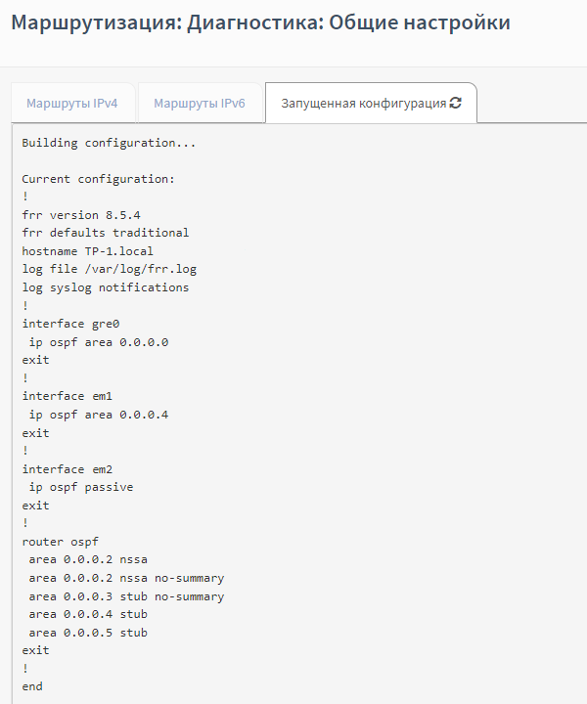
Task: Click the 'ip ospf area 0.0.0.0' line
Action: coord(99,342)
